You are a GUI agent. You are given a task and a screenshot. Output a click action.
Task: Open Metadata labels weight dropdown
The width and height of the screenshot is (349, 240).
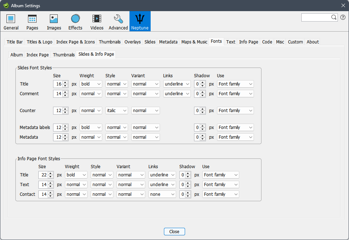[91, 128]
